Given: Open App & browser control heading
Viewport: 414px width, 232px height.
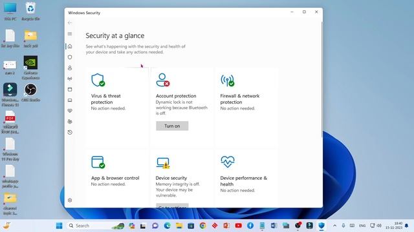Looking at the screenshot, I should (115, 178).
